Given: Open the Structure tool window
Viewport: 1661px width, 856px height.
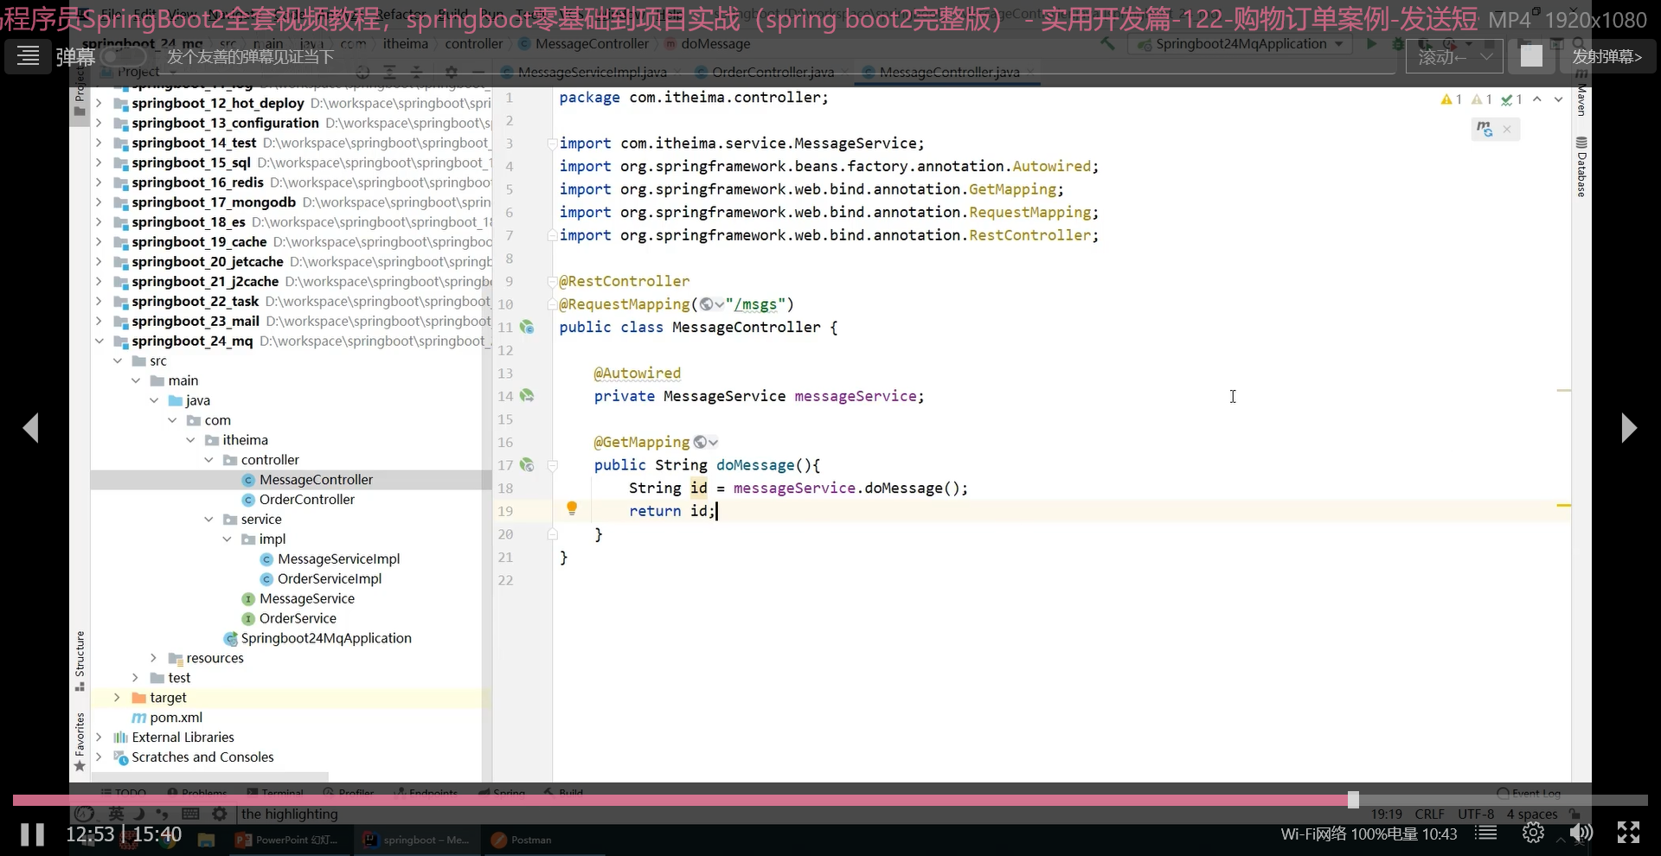Looking at the screenshot, I should [x=80, y=661].
